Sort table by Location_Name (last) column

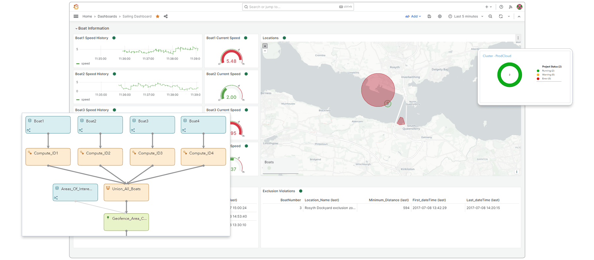click(322, 200)
